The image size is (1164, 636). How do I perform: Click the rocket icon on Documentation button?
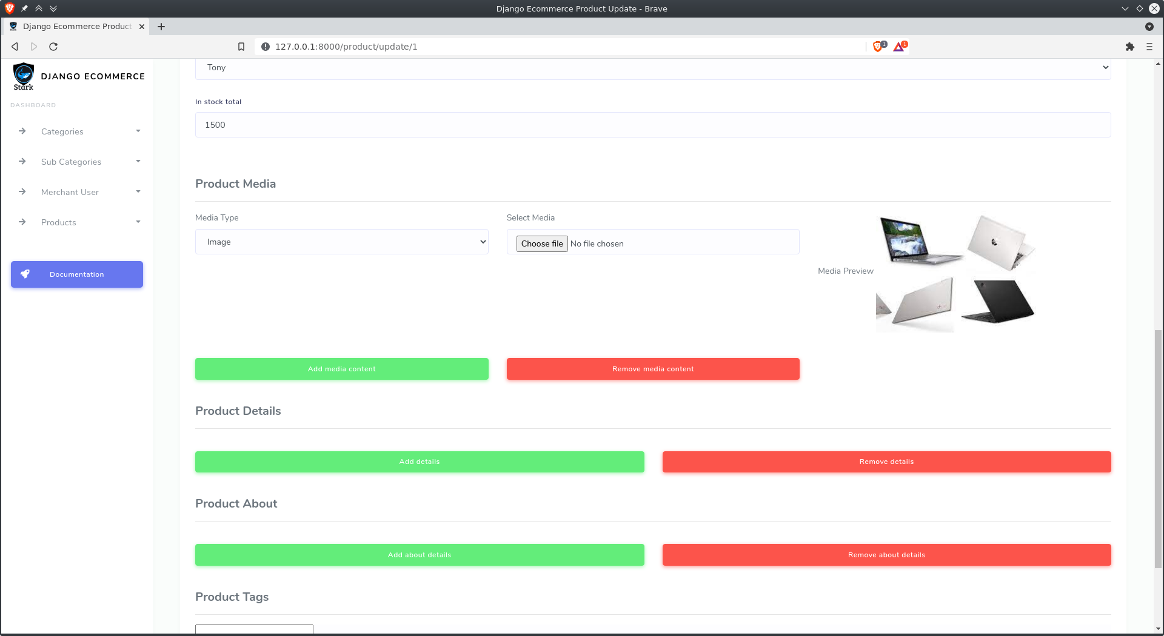pyautogui.click(x=25, y=274)
